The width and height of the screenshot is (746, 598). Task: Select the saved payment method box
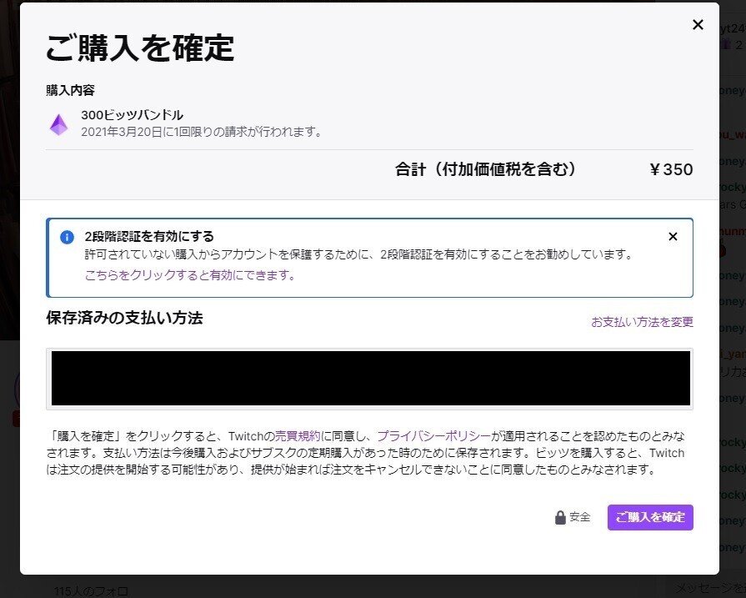click(x=370, y=379)
